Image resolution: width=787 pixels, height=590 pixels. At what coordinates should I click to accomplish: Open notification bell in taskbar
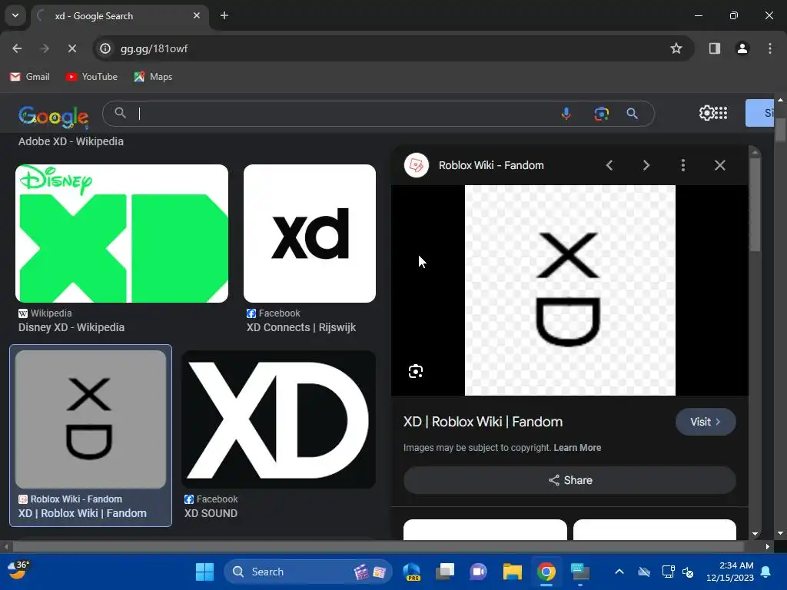point(765,572)
